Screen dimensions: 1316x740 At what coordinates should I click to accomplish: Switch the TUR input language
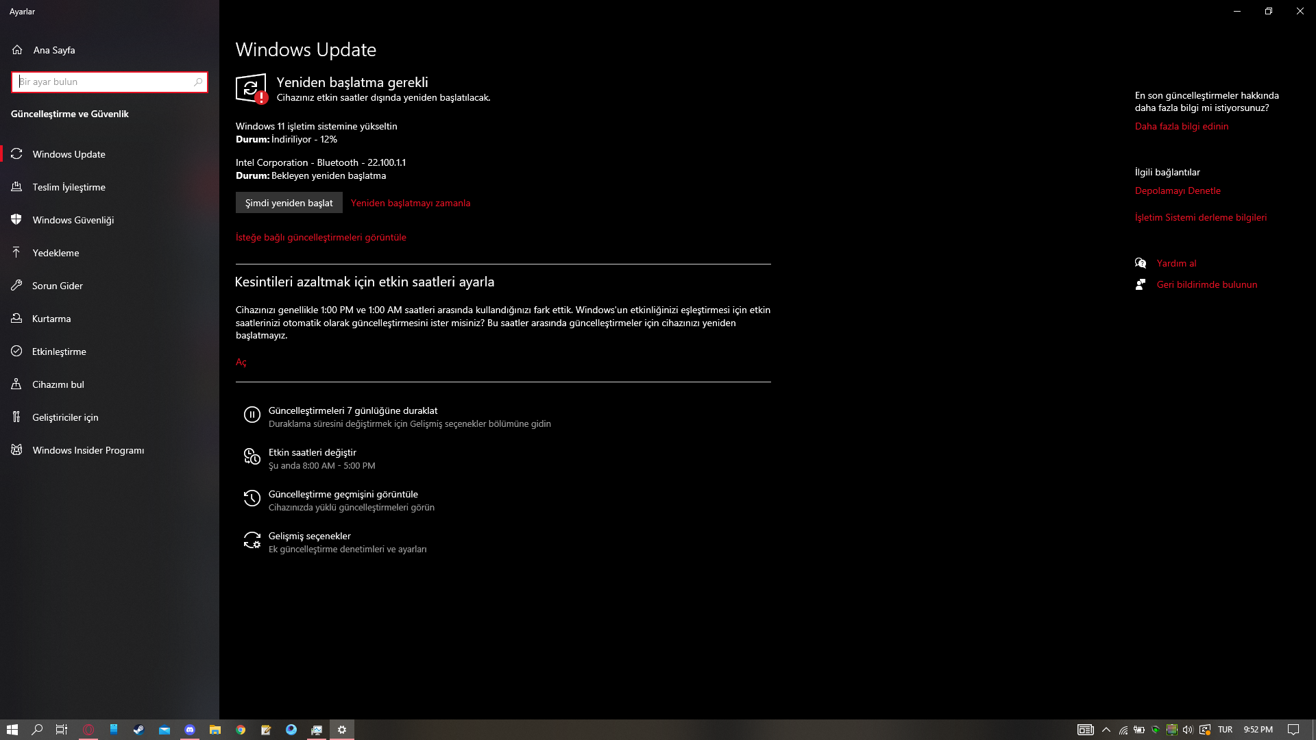[x=1226, y=730]
